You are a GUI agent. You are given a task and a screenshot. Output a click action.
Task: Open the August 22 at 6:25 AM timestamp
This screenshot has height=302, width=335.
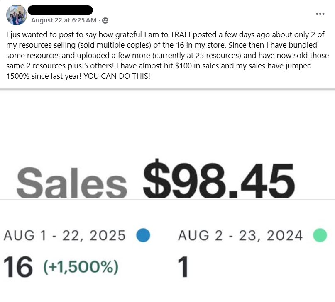click(x=64, y=20)
